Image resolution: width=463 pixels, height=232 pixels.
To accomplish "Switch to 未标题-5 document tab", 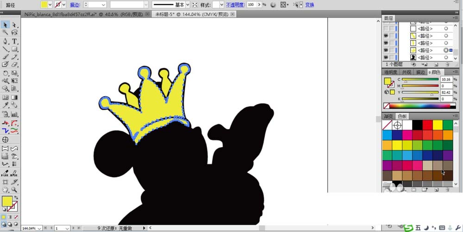I will point(192,14).
